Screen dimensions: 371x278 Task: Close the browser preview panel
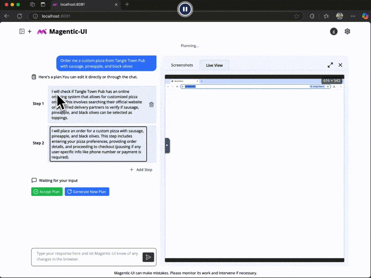pyautogui.click(x=340, y=65)
